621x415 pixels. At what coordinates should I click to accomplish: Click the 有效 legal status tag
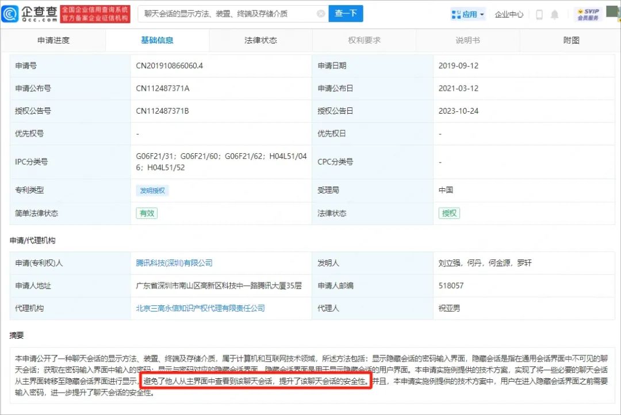click(147, 214)
